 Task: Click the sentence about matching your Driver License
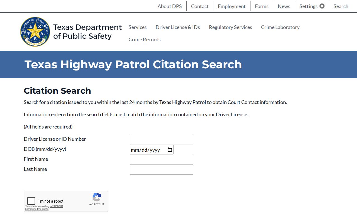click(x=136, y=114)
